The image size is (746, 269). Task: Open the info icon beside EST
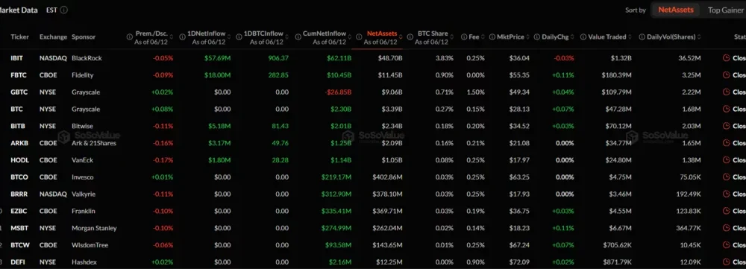coord(63,10)
